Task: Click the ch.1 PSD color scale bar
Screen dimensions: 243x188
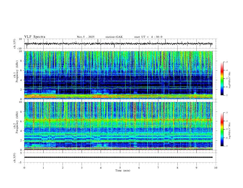Action: point(222,79)
